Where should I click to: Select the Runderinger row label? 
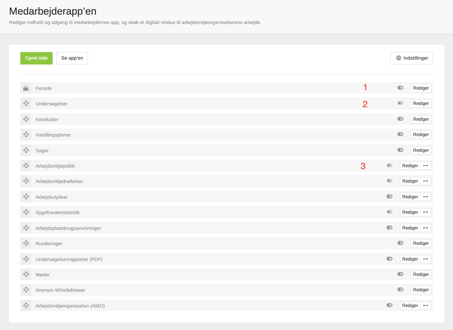49,244
